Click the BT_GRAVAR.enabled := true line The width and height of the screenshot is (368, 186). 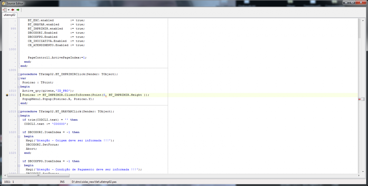[x=56, y=24]
